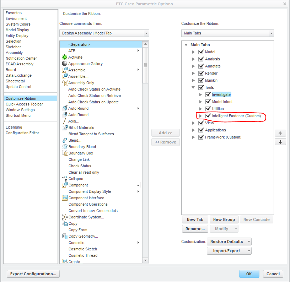Viewport: 290px width, 282px height.
Task: Expand the ATB submenu arrow
Action: pyautogui.click(x=138, y=51)
